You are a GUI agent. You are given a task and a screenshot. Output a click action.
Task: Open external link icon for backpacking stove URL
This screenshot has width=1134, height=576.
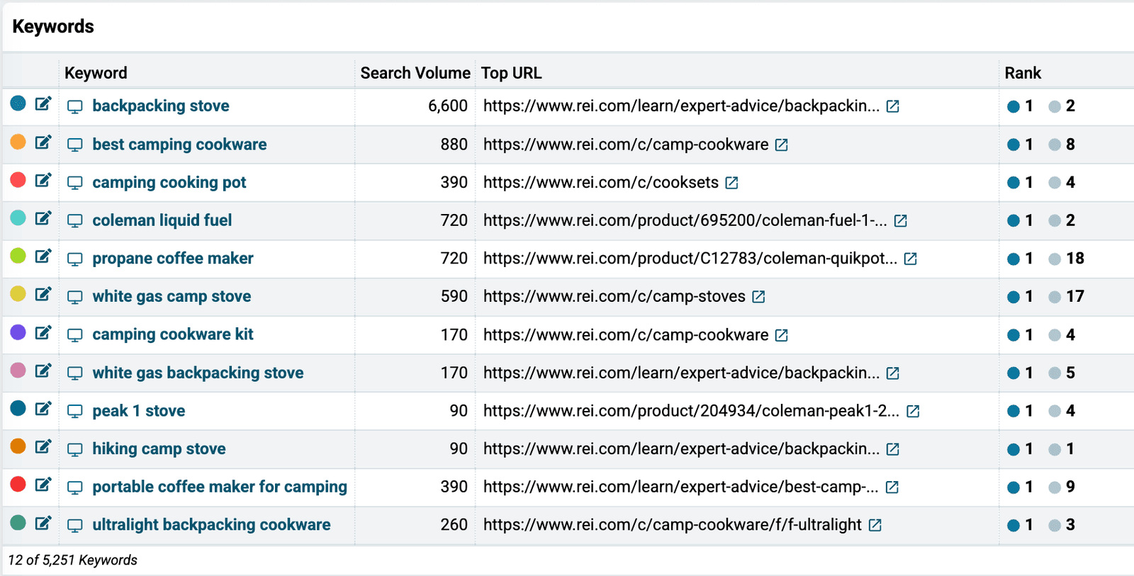point(893,106)
